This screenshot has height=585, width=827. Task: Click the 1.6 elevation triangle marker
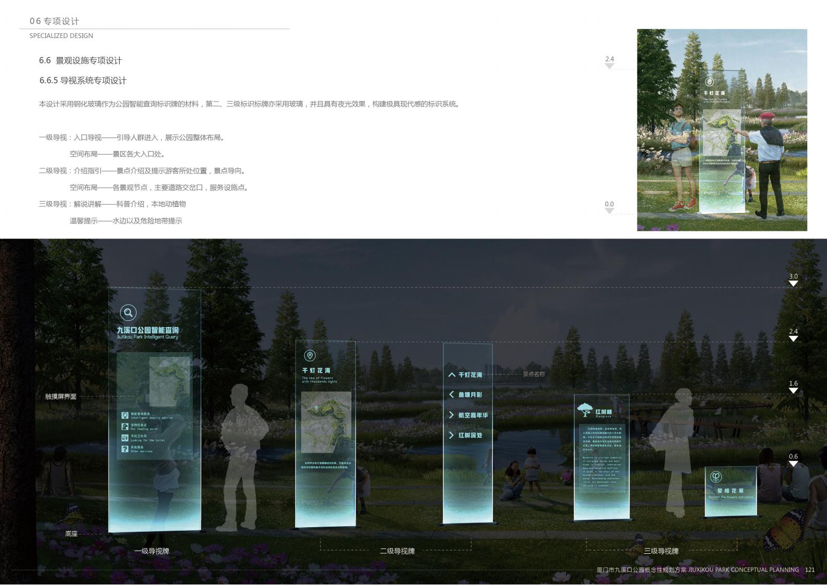pyautogui.click(x=793, y=391)
